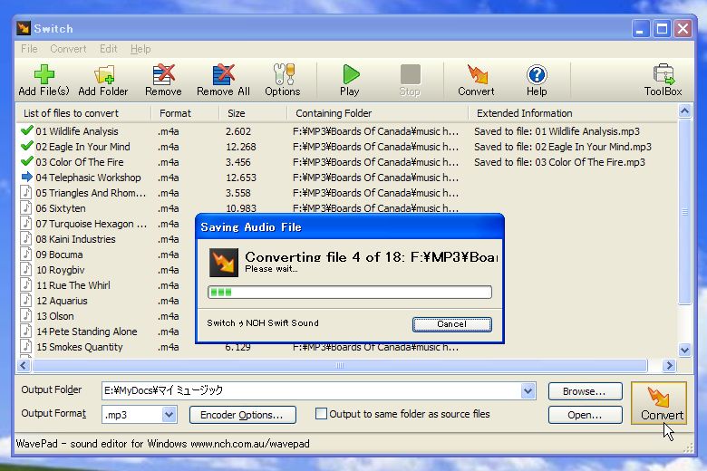Click the green Play toolbar icon
707x471 pixels.
point(351,74)
